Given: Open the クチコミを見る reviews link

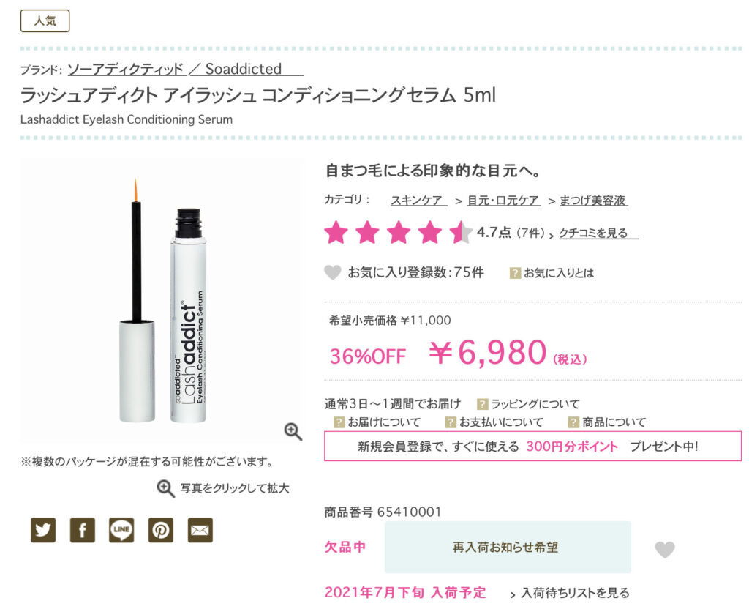Looking at the screenshot, I should coord(598,233).
